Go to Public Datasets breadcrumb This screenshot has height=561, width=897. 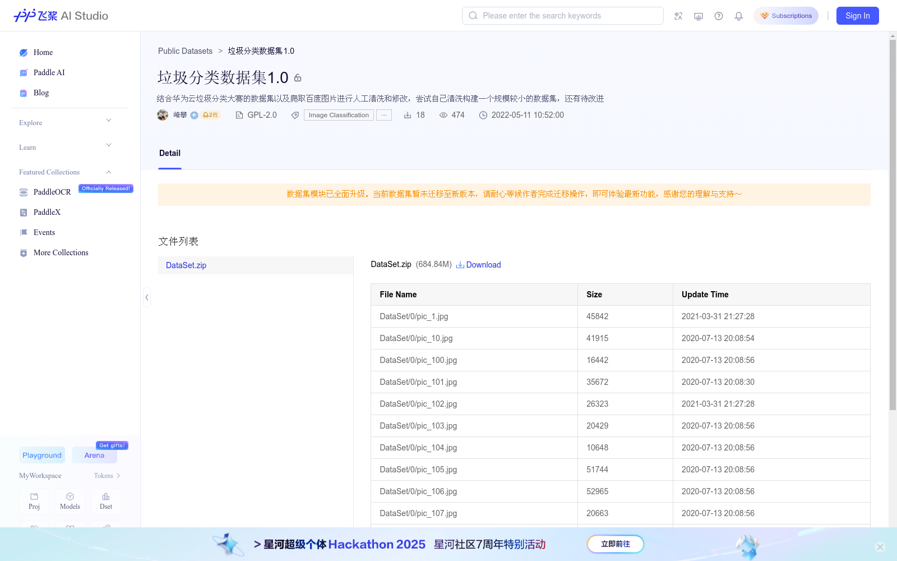(x=185, y=51)
